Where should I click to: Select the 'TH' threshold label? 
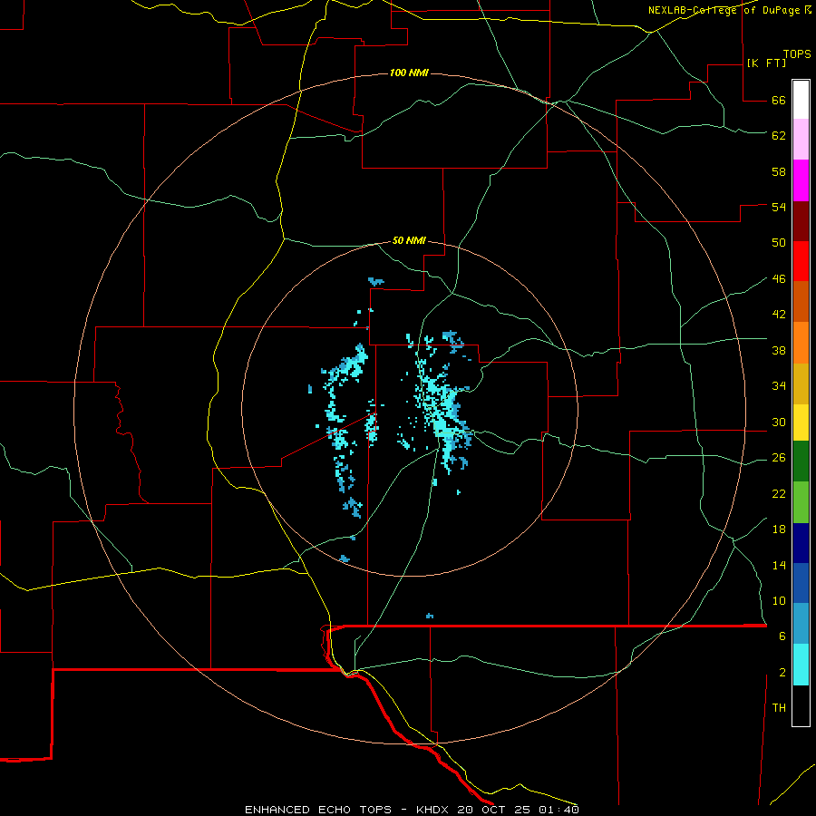(x=779, y=708)
